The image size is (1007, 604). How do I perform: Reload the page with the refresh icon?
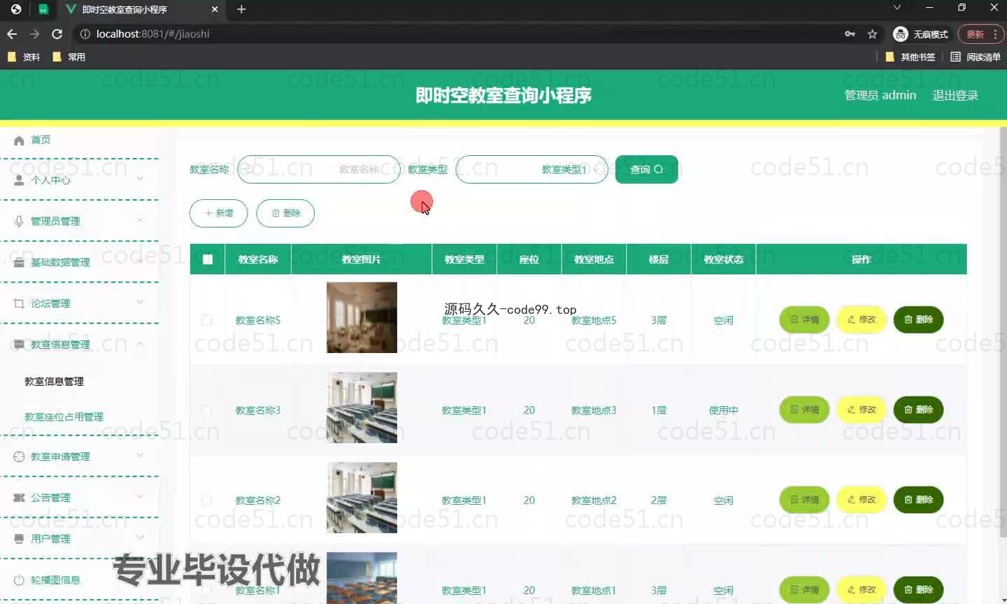pyautogui.click(x=57, y=34)
